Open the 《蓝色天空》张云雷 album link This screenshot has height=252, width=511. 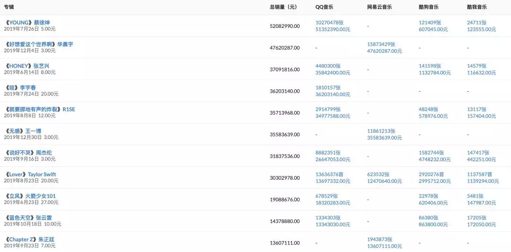(28, 218)
